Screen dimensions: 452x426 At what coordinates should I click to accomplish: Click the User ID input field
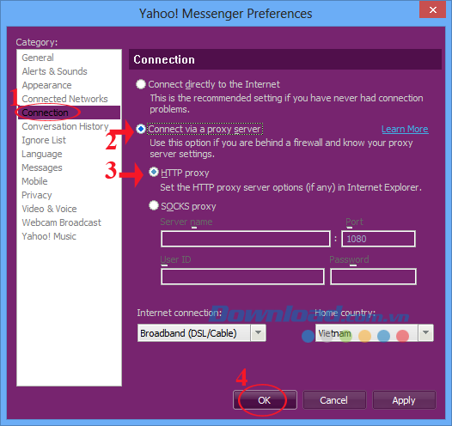pos(242,277)
